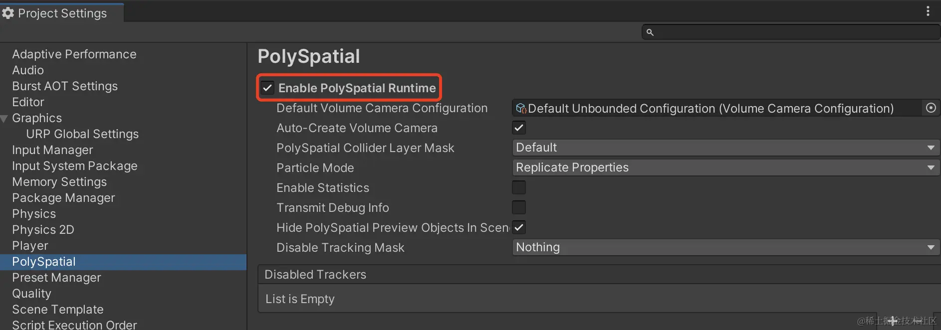Open the Audio settings category
Screen dimensions: 941x330
[x=28, y=70]
